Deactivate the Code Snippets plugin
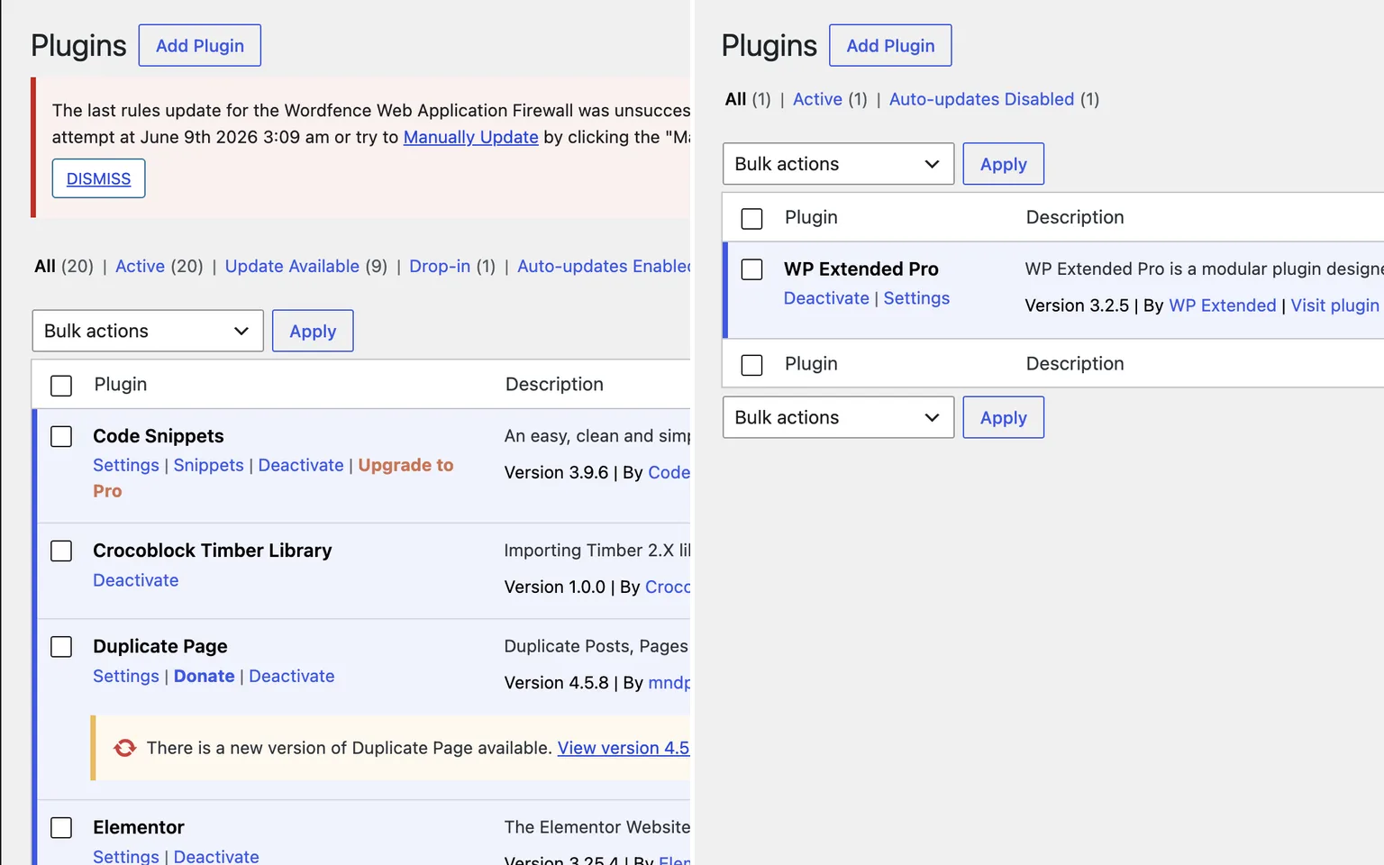 (x=301, y=465)
